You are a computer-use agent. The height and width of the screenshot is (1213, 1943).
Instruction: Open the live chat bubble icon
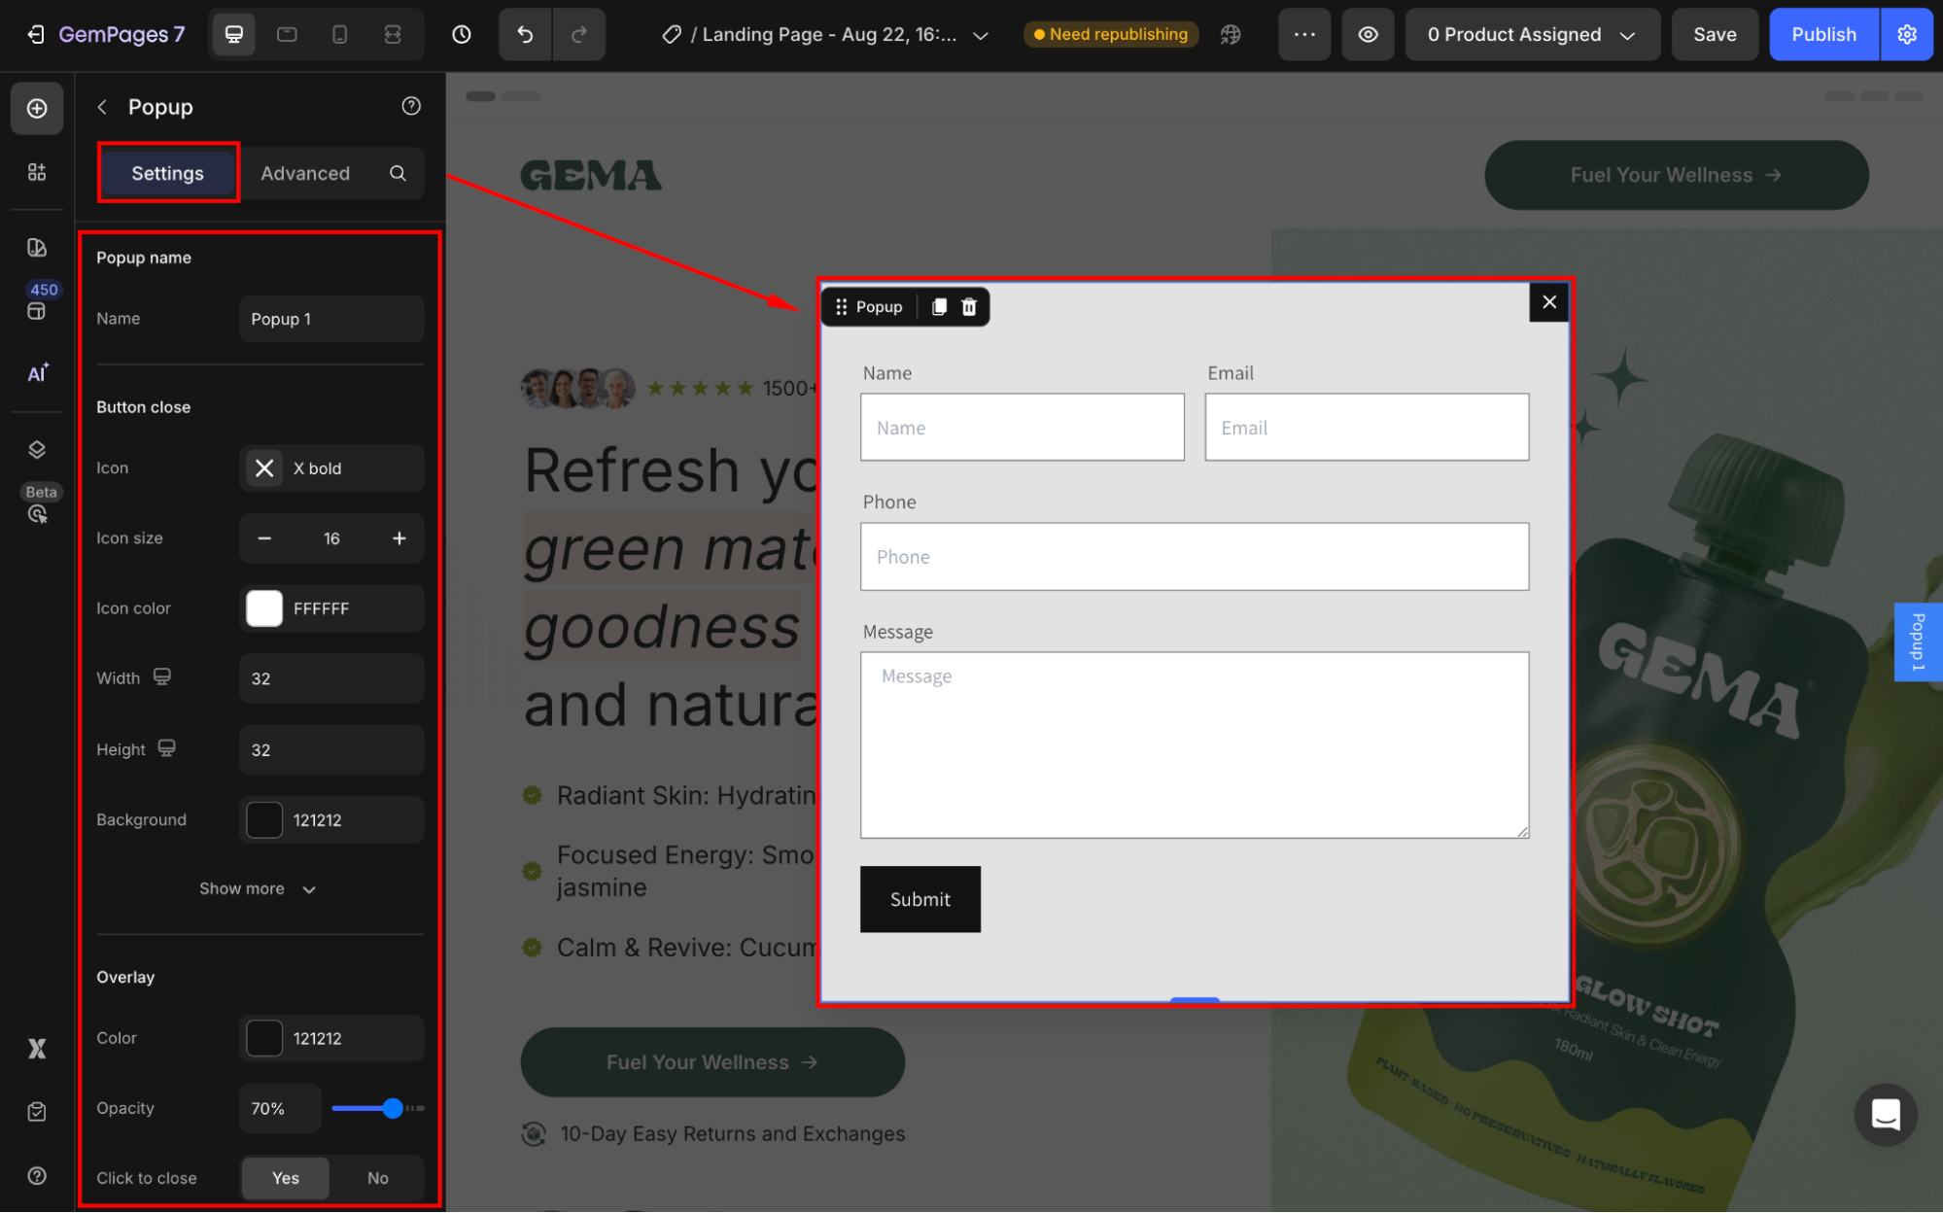click(1885, 1114)
